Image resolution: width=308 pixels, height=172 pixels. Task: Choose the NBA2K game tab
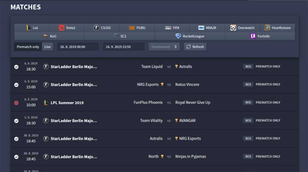(207, 28)
